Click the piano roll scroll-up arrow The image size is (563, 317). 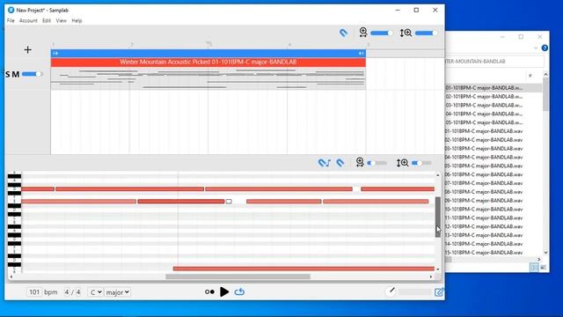pos(438,175)
